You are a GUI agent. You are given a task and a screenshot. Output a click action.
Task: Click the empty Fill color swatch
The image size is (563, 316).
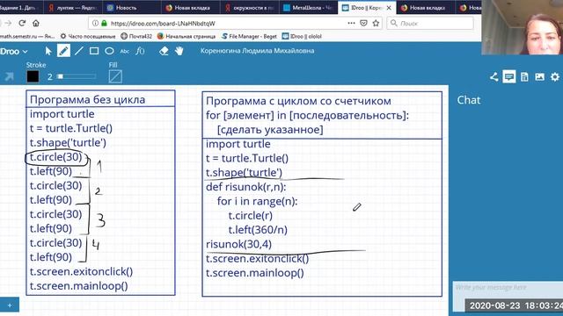click(115, 76)
